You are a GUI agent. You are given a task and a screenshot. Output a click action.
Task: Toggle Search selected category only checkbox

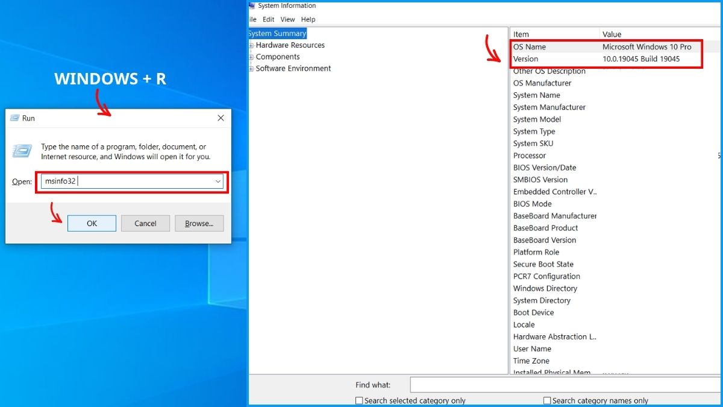coord(359,400)
